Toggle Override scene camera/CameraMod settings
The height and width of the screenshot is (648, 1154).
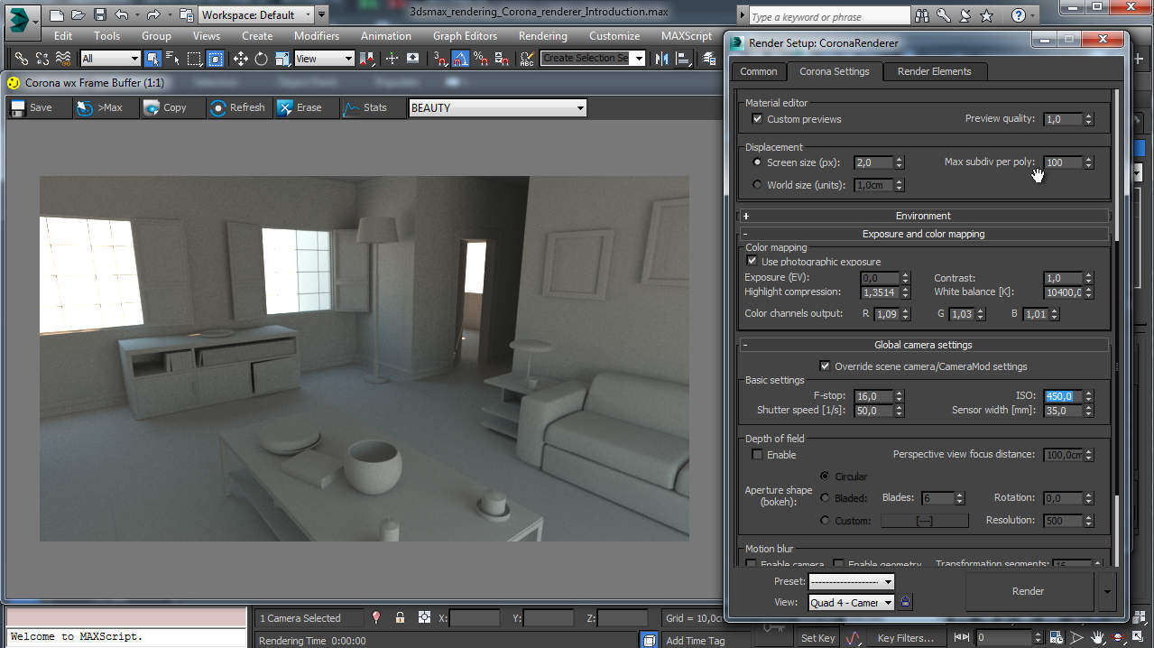(825, 366)
